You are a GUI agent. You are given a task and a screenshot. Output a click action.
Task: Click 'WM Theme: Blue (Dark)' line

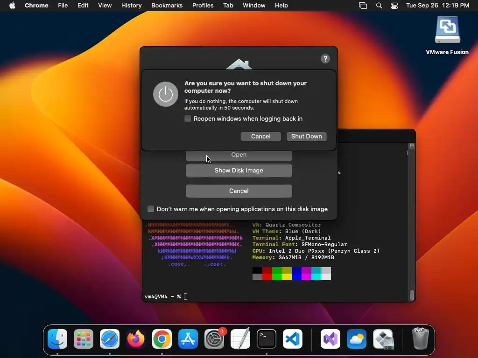click(286, 231)
